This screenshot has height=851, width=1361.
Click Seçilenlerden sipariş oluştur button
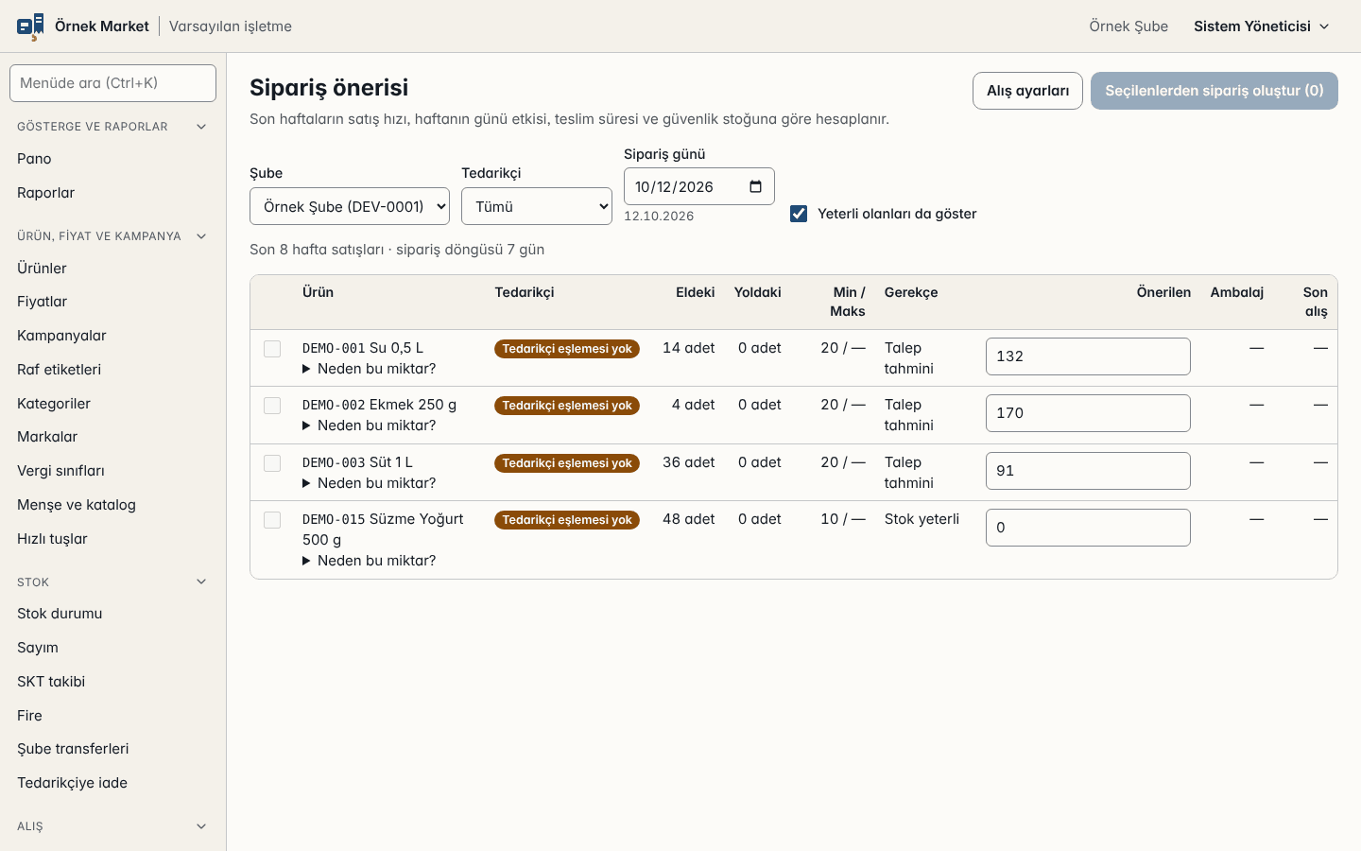1215,91
